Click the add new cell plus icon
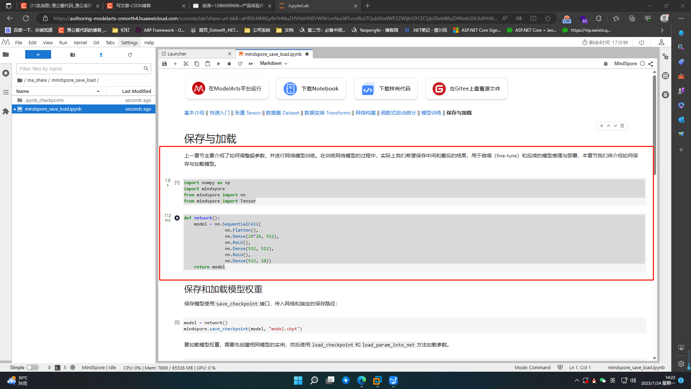Screen dimensions: 691x389 175,63
